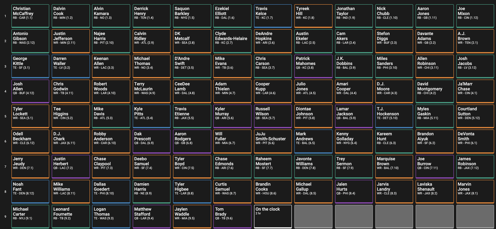
Task: Open Travis Kelce's player card
Action: (273, 16)
